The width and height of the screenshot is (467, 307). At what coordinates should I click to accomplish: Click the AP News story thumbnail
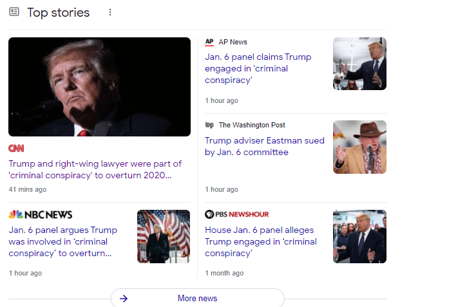click(359, 64)
